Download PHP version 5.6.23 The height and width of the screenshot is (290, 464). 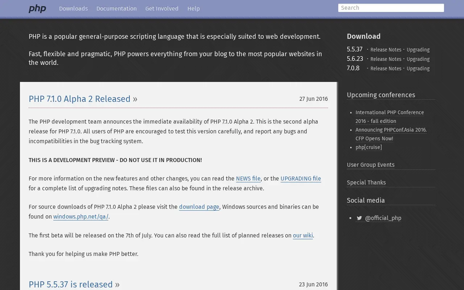point(355,59)
